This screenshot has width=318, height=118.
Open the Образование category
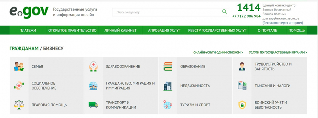(x=195, y=67)
